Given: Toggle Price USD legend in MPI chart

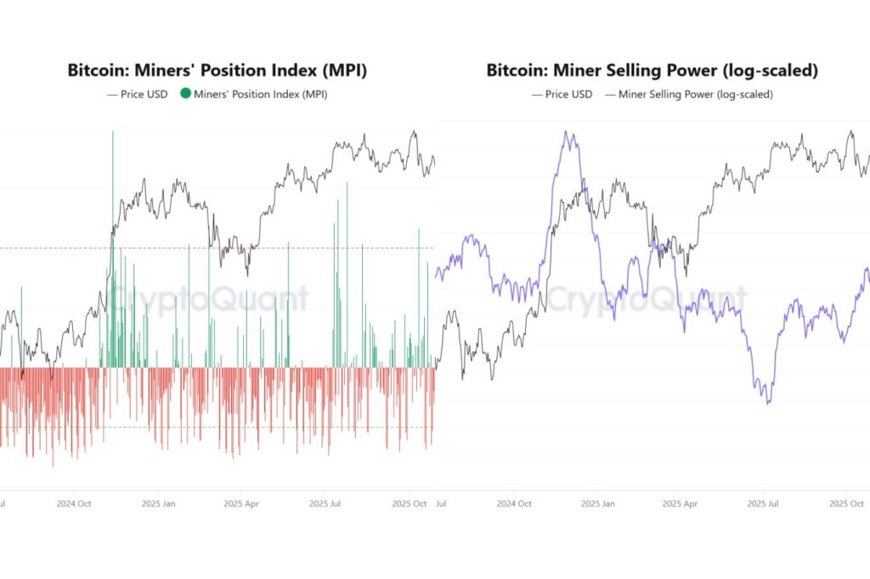Looking at the screenshot, I should [138, 94].
